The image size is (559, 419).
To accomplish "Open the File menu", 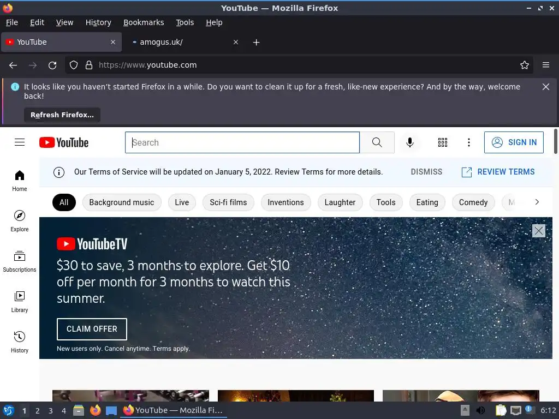I will point(12,22).
